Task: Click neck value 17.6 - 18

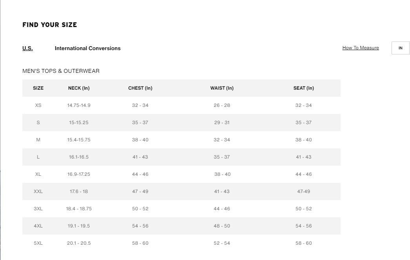Action: pos(79,191)
